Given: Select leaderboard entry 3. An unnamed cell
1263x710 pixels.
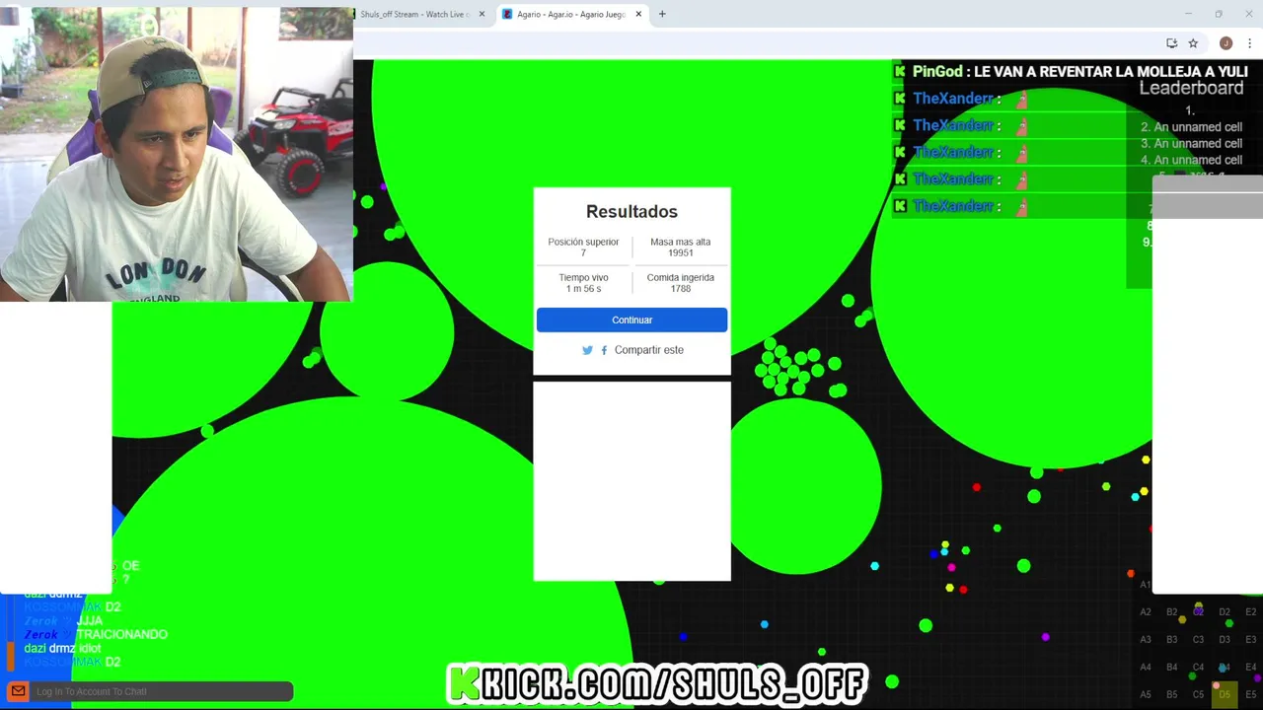Looking at the screenshot, I should [x=1191, y=143].
